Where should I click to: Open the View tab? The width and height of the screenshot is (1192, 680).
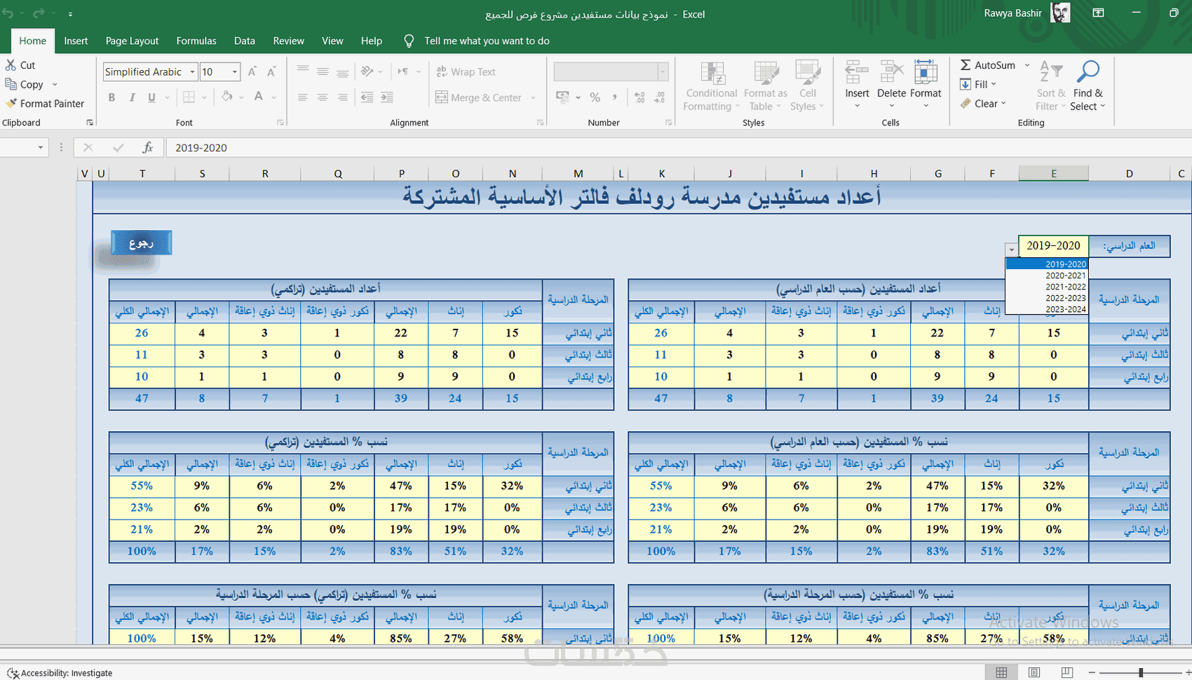332,41
